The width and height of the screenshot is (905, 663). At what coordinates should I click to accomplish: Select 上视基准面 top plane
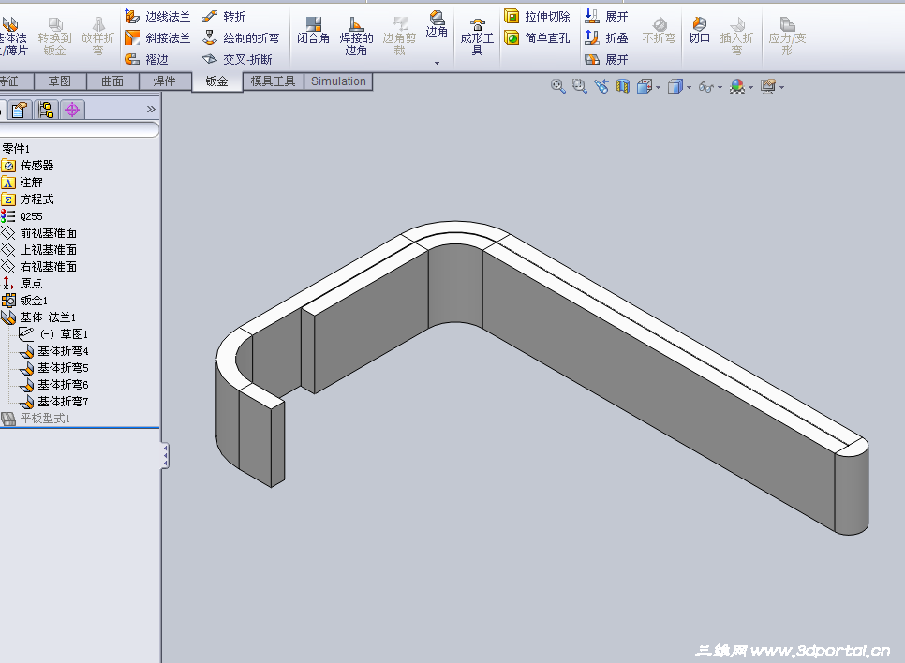[38, 250]
